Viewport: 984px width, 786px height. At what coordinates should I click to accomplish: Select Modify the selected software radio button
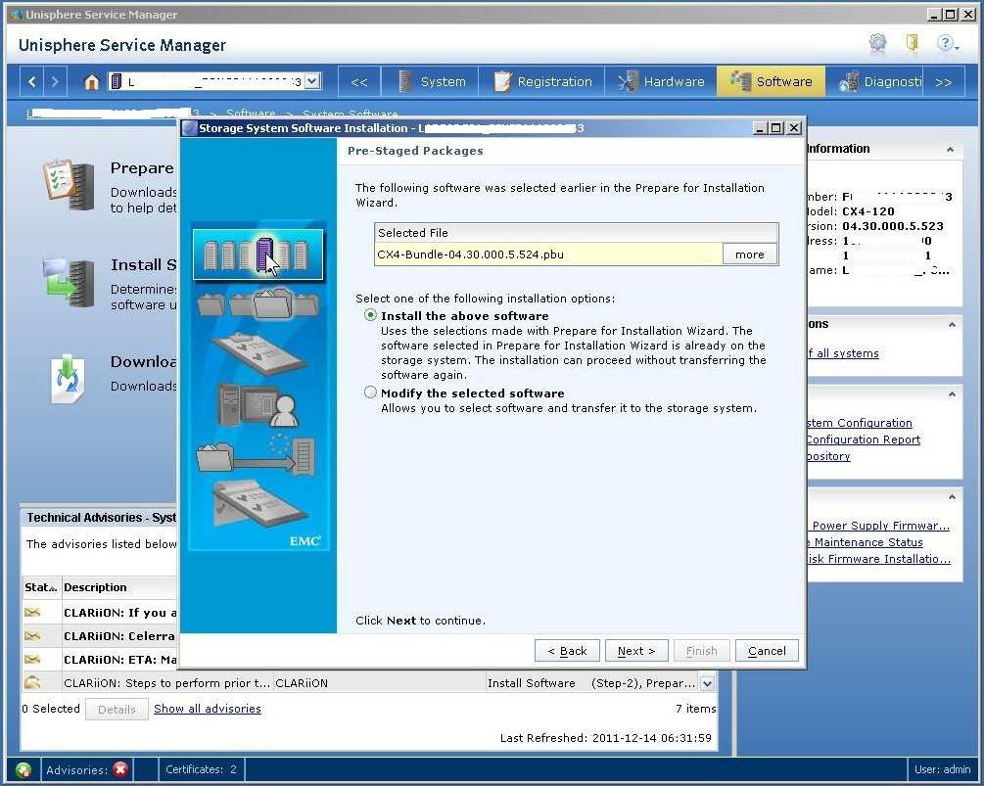370,393
